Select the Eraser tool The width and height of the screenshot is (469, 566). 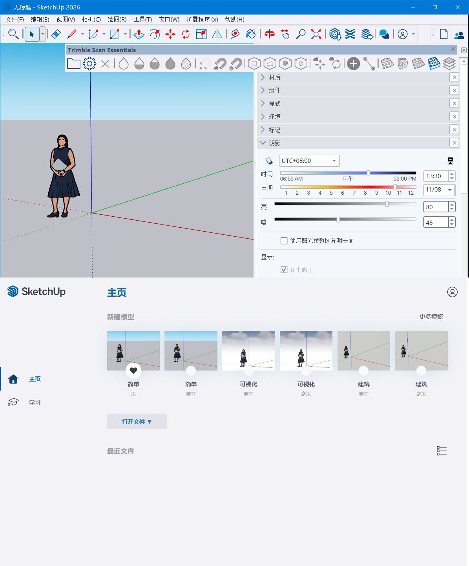[x=56, y=34]
